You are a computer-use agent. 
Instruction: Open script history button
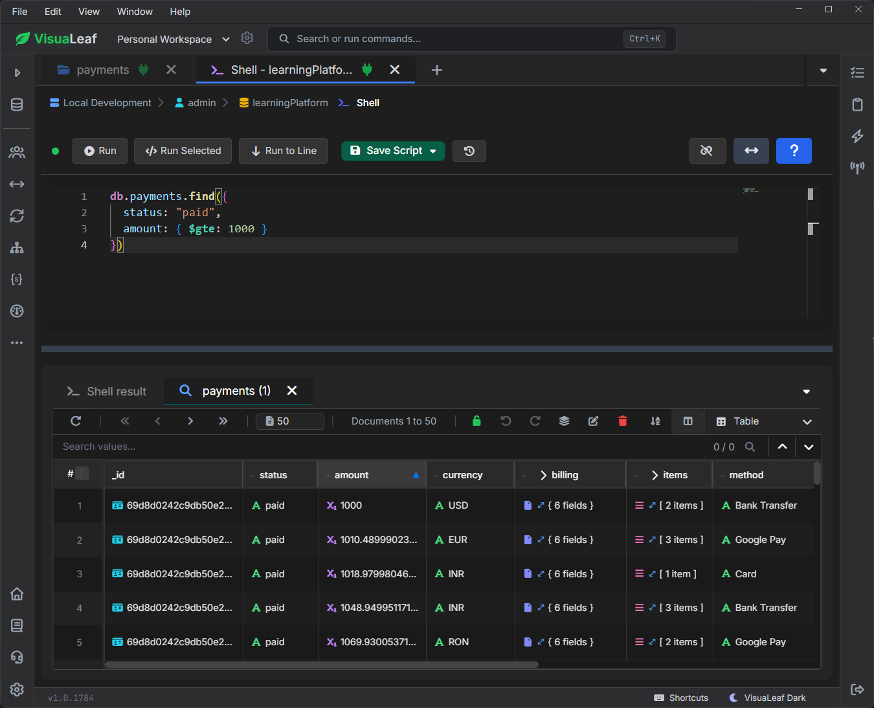[469, 151]
